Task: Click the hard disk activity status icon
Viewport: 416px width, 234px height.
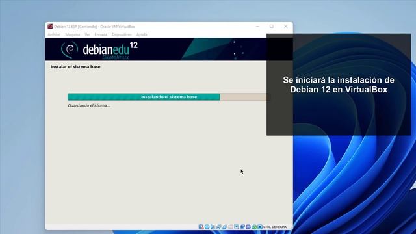Action: [201, 227]
